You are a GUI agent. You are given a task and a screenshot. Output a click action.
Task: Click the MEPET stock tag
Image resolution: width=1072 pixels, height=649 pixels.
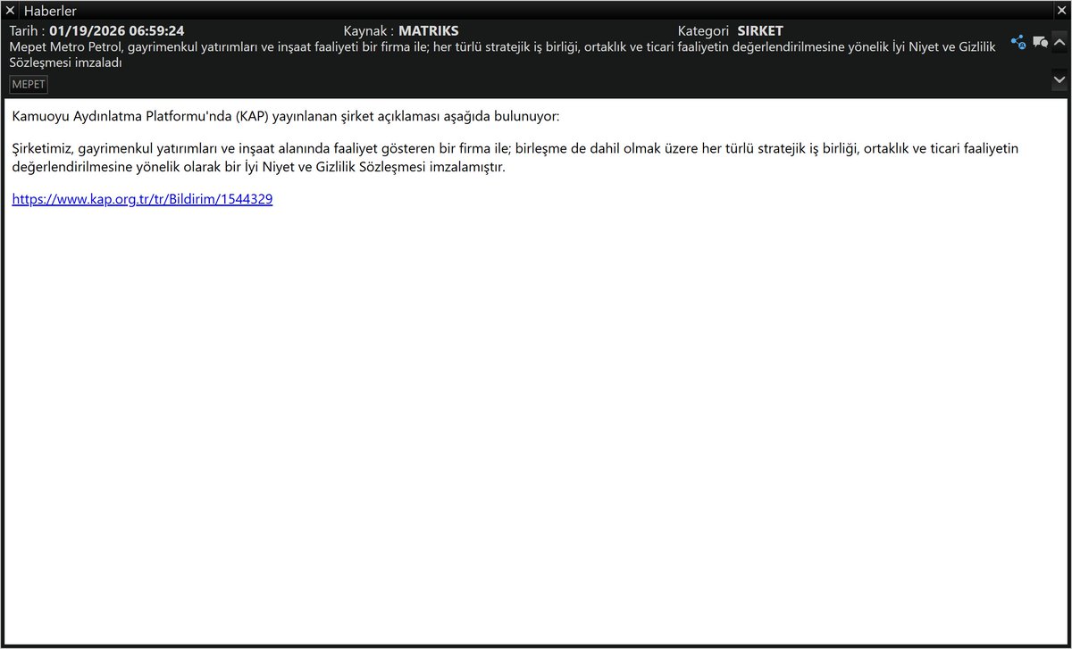click(29, 84)
